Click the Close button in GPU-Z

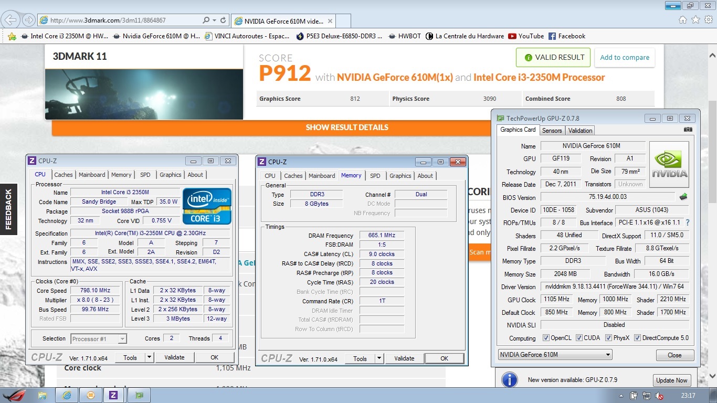(x=674, y=355)
